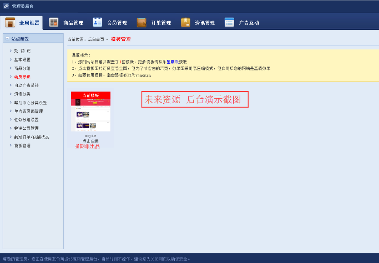This screenshot has height=263, width=379.
Task: Click the 模板管理 breadcrumb title
Action: coord(121,39)
